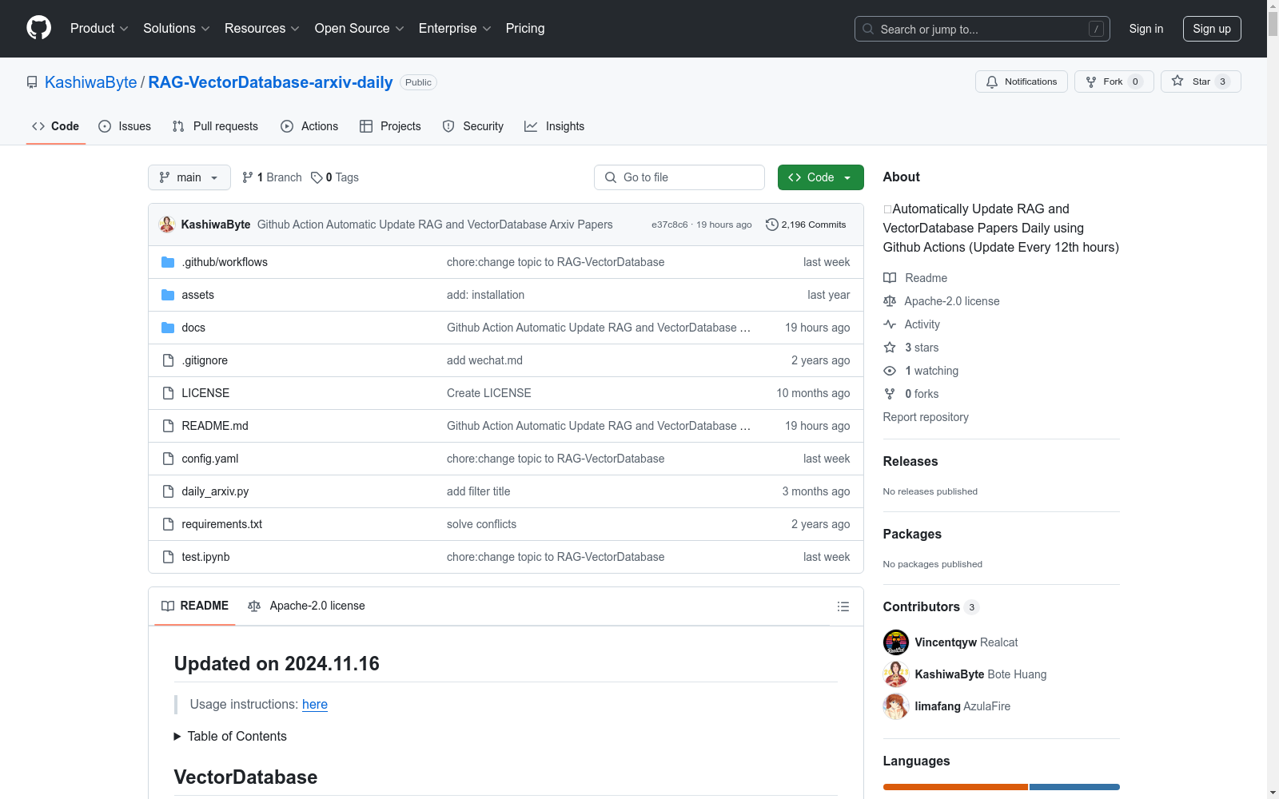
Task: Open the Product dropdown menu
Action: click(x=99, y=29)
